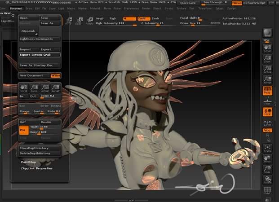Screen dimensions: 279x202
Task: Toggle the Mrgb channel button
Action: 100,18
